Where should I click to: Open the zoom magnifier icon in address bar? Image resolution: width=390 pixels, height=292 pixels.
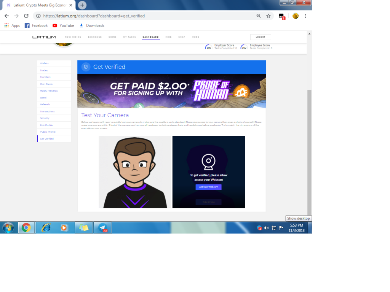point(259,16)
